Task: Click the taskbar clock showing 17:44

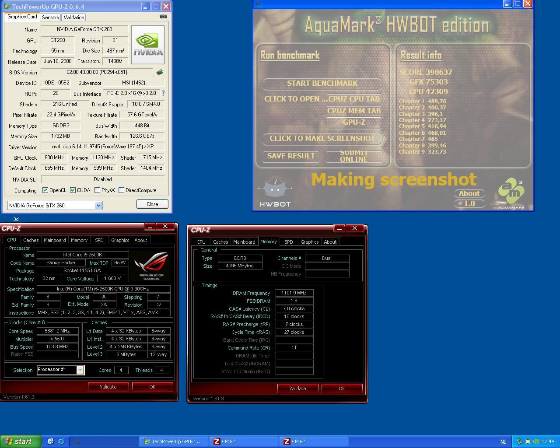Action: tap(548, 442)
